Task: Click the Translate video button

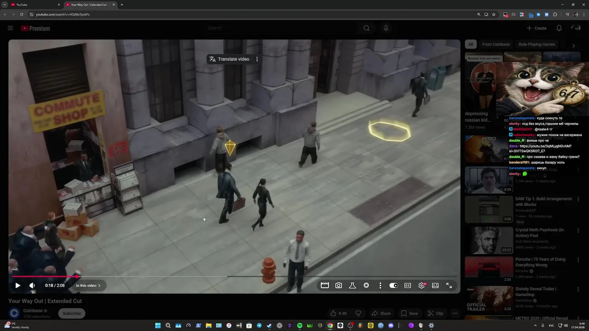Action: (229, 59)
